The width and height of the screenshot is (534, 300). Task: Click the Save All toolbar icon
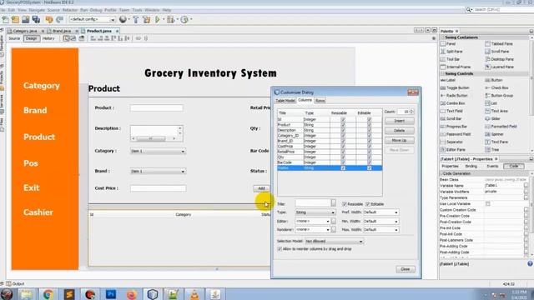(x=36, y=19)
